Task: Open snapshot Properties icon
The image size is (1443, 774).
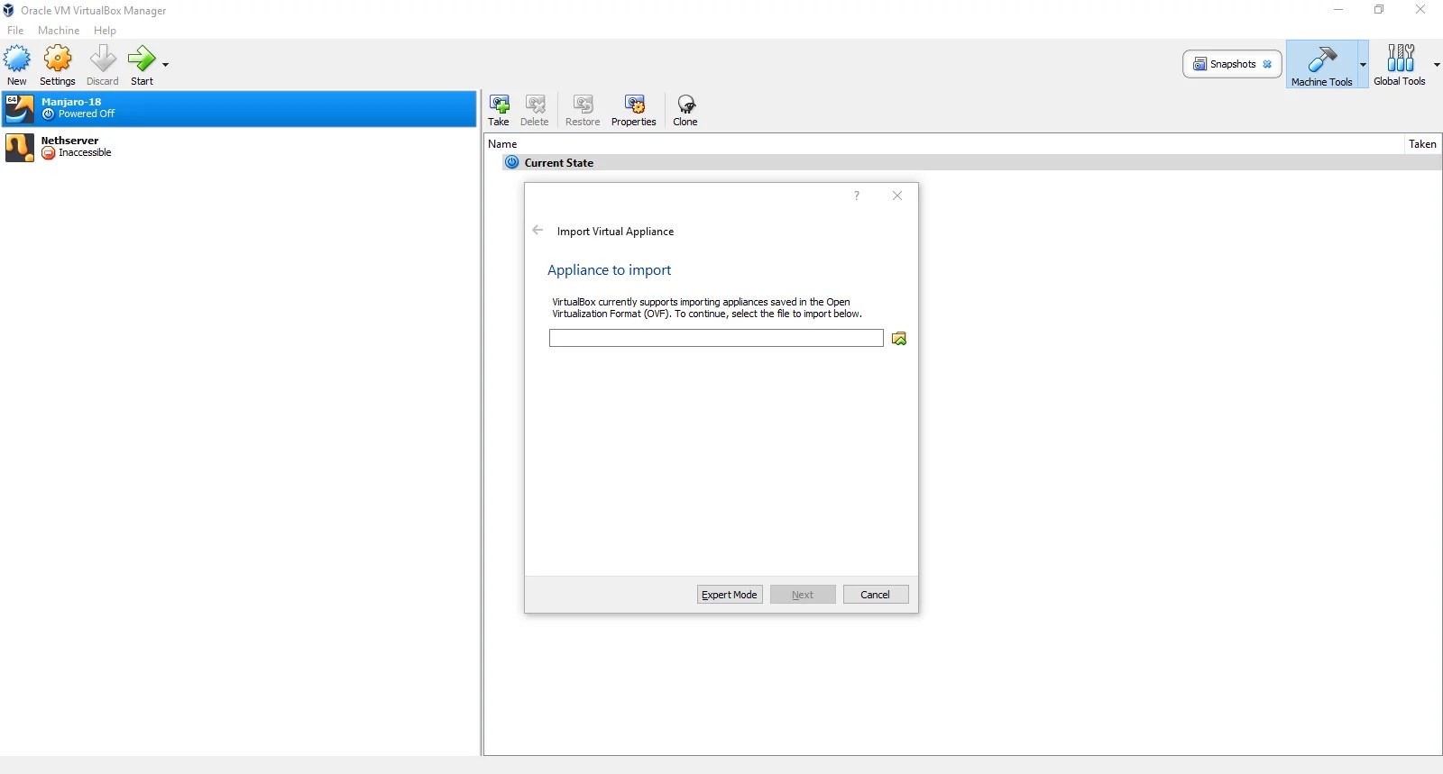Action: [x=634, y=105]
